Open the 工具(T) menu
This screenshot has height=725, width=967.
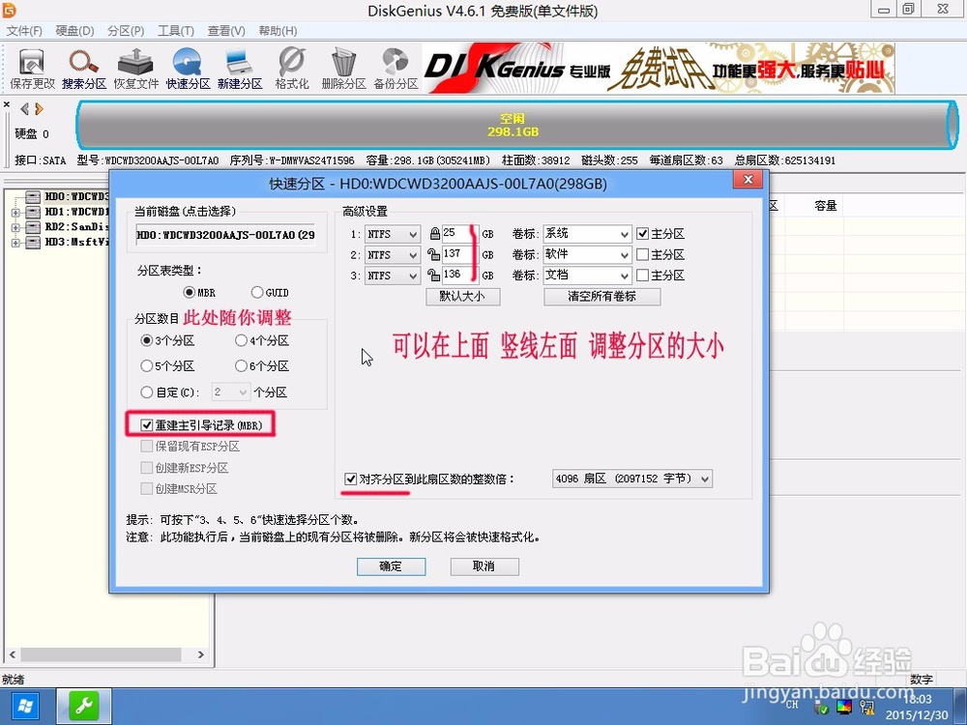tap(176, 30)
